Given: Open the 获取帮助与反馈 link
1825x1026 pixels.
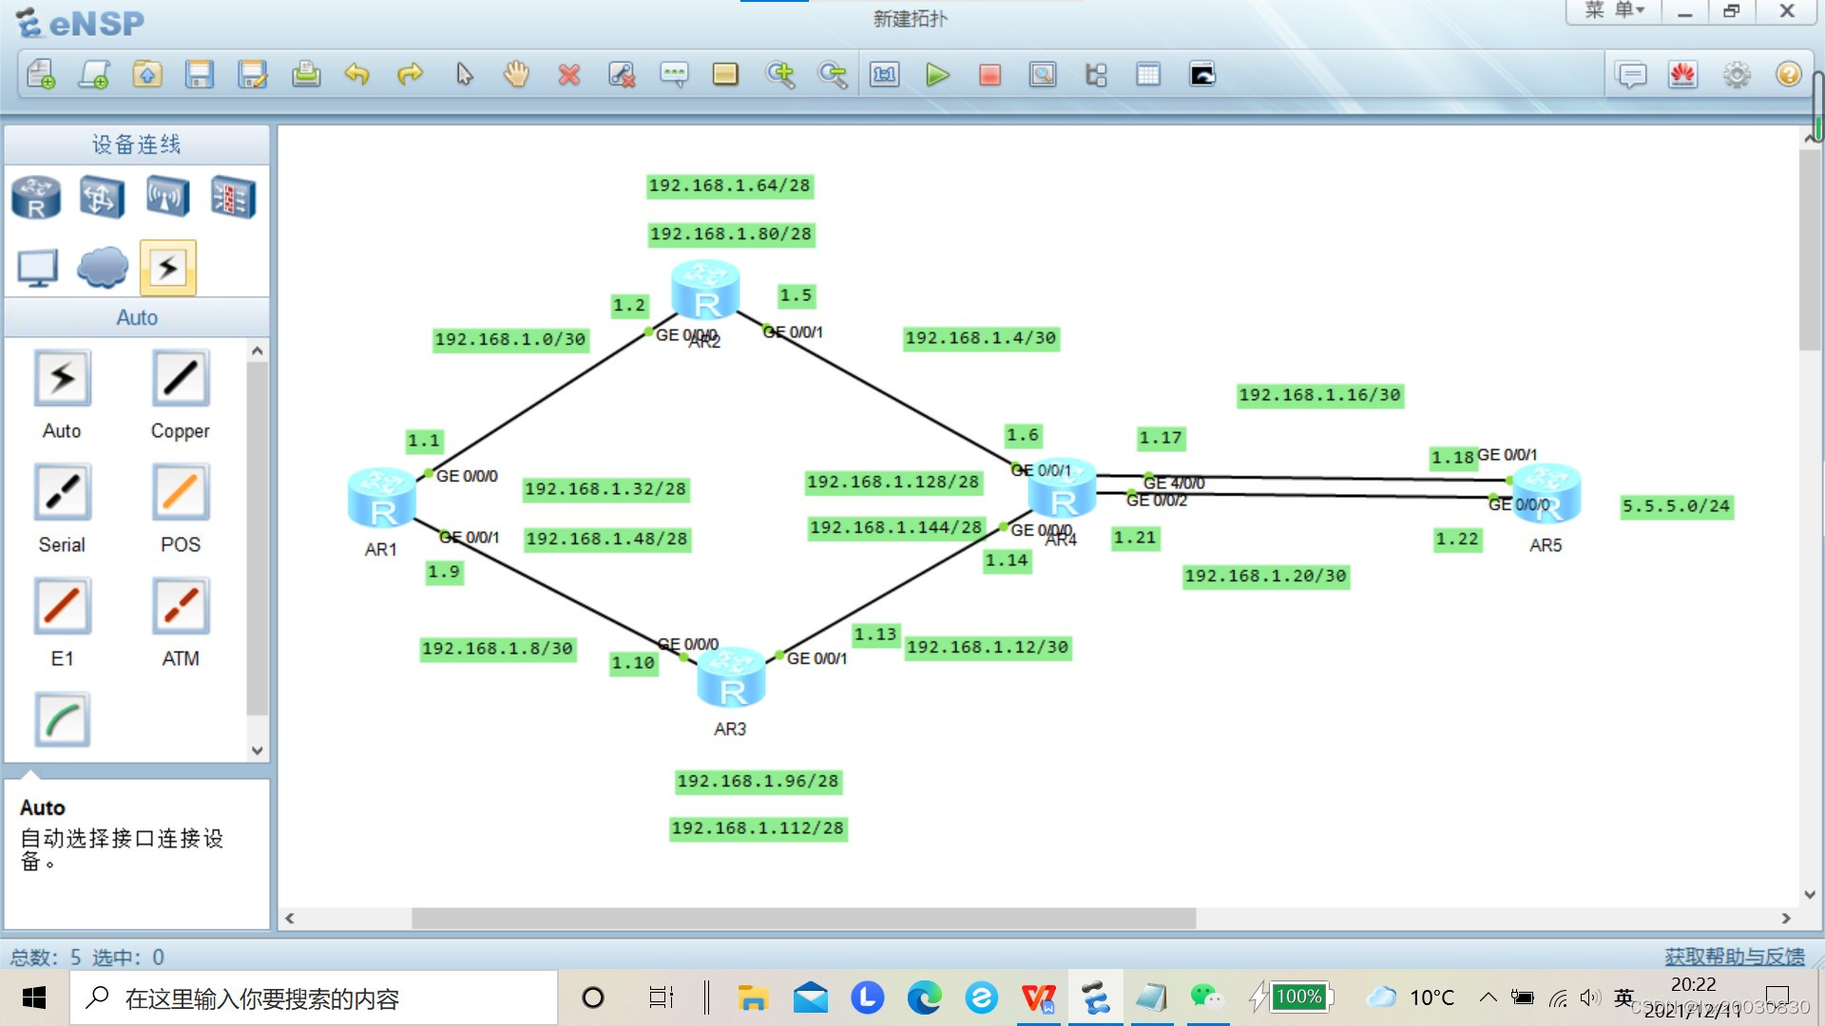Looking at the screenshot, I should coord(1734,957).
